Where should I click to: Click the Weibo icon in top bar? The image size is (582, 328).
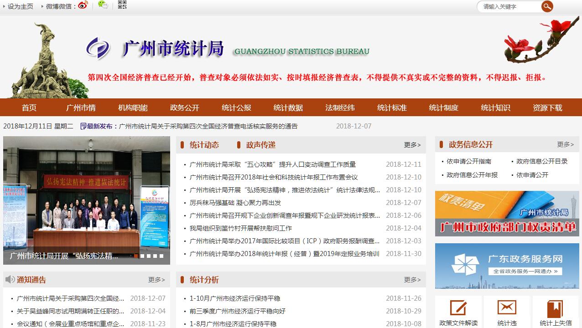click(x=83, y=5)
